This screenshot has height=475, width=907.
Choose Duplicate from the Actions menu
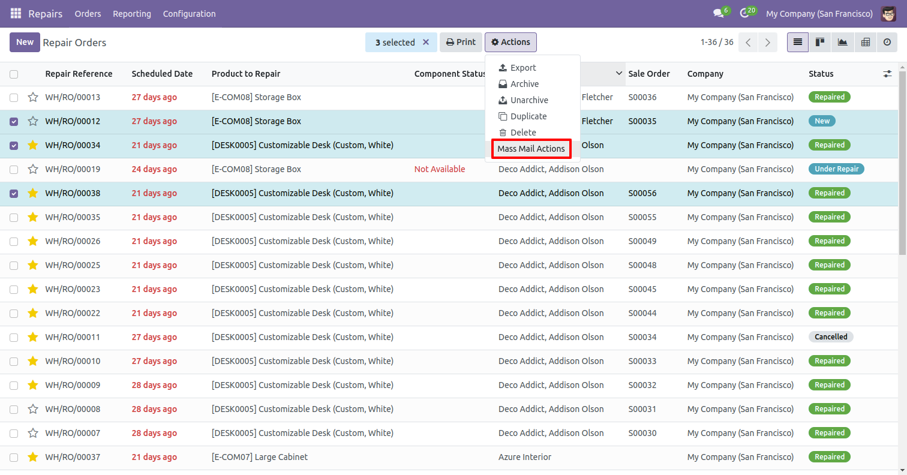[528, 116]
